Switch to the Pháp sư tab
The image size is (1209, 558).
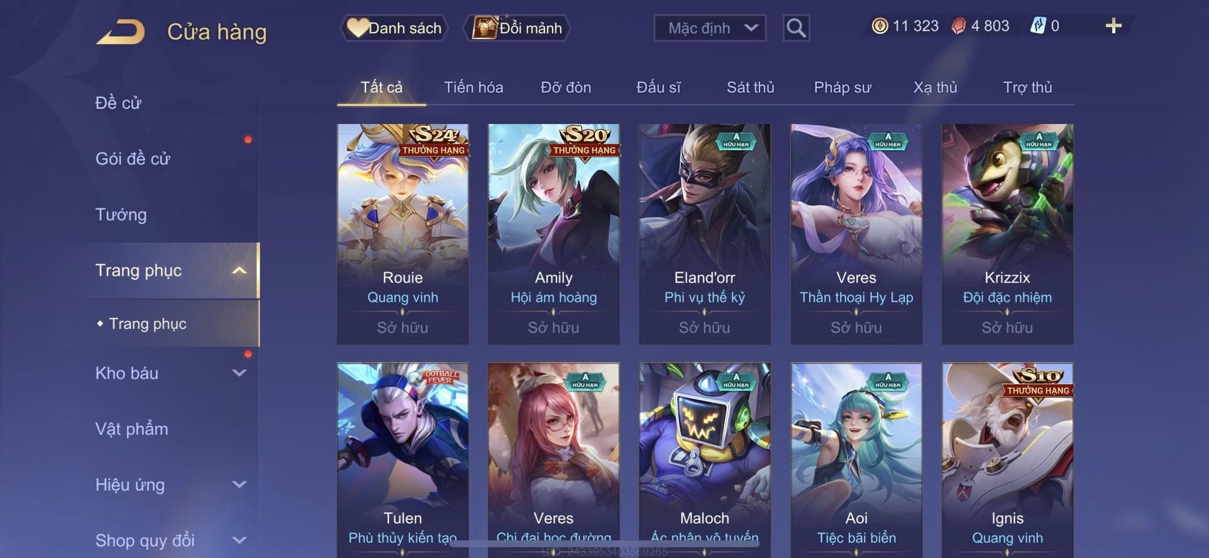click(842, 87)
